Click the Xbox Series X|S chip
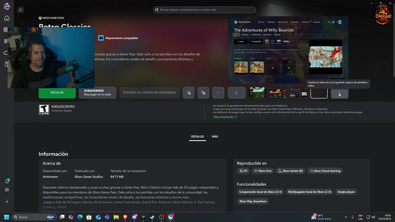 coord(291,171)
